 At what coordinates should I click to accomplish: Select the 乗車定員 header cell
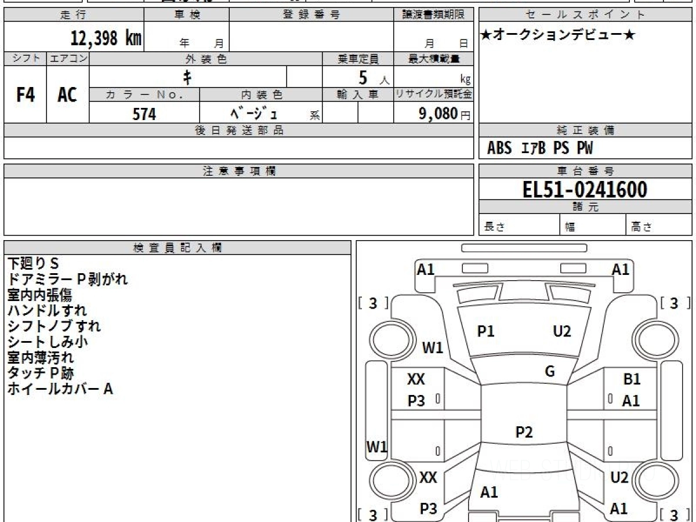click(358, 59)
